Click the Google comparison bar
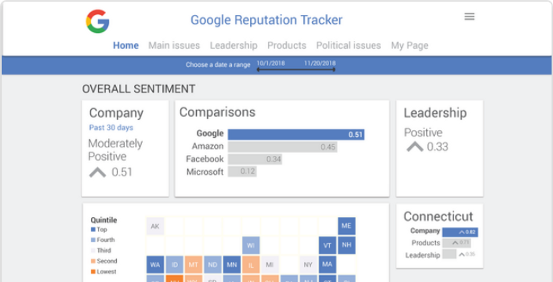The image size is (553, 282). click(296, 134)
